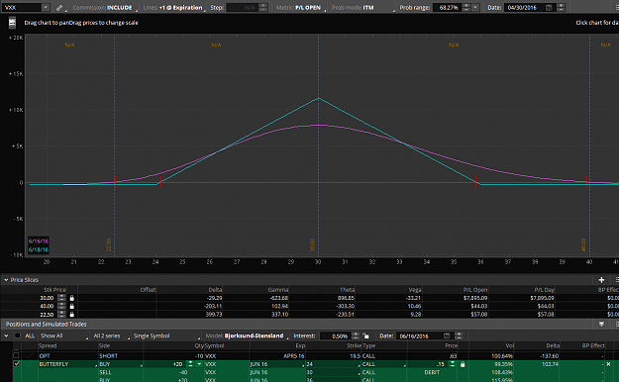This screenshot has width=619, height=382.
Task: Uncheck the BUTTERFLY simulated trade checkbox
Action: tap(17, 364)
